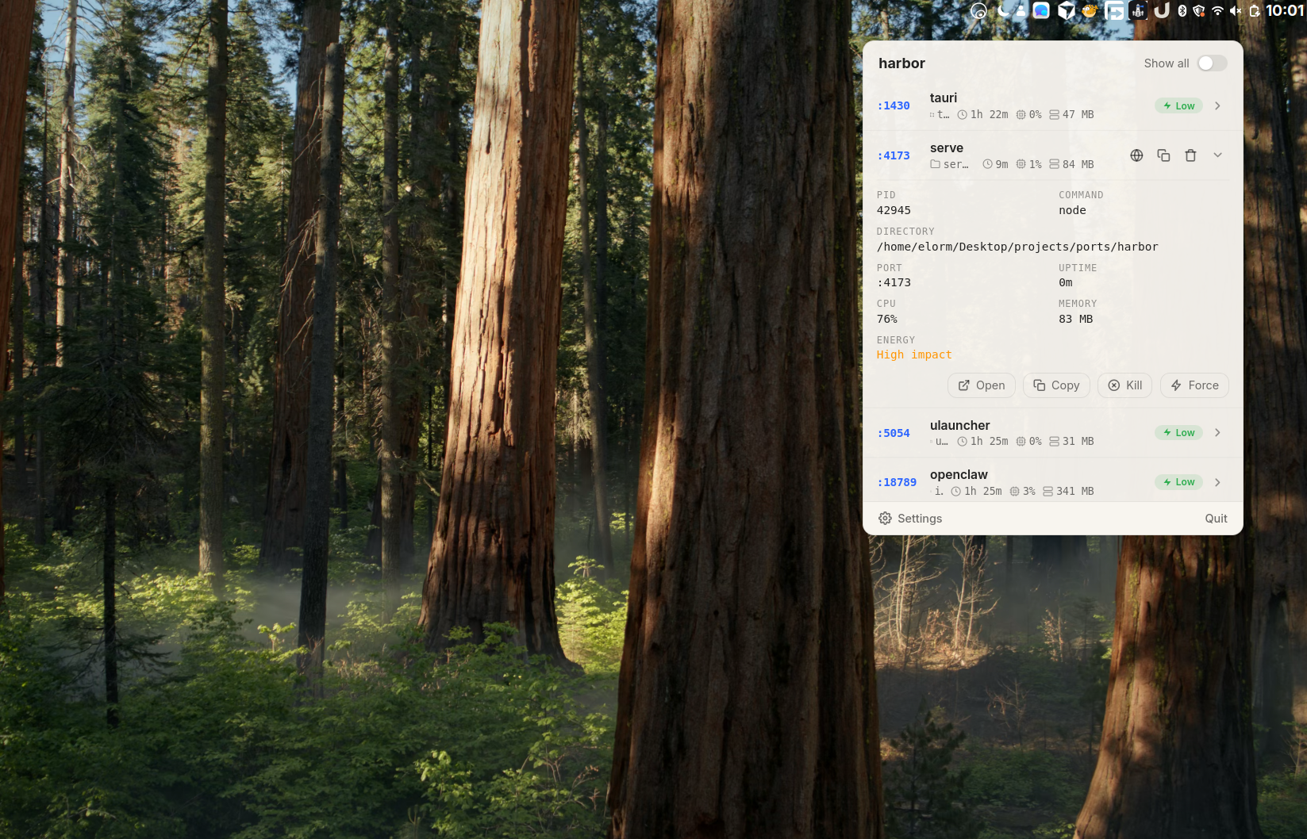Viewport: 1307px width, 839px height.
Task: Click the night mode moon icon
Action: tap(1003, 10)
